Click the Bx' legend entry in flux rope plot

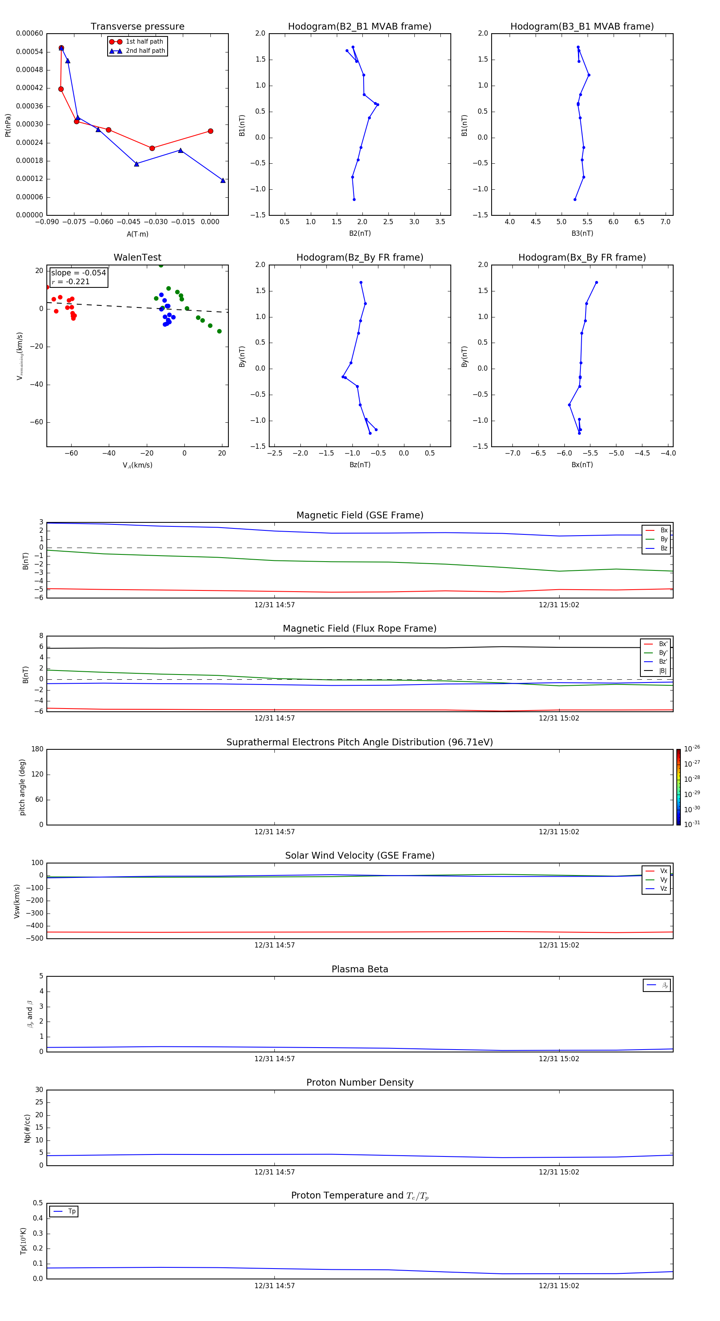(x=656, y=644)
